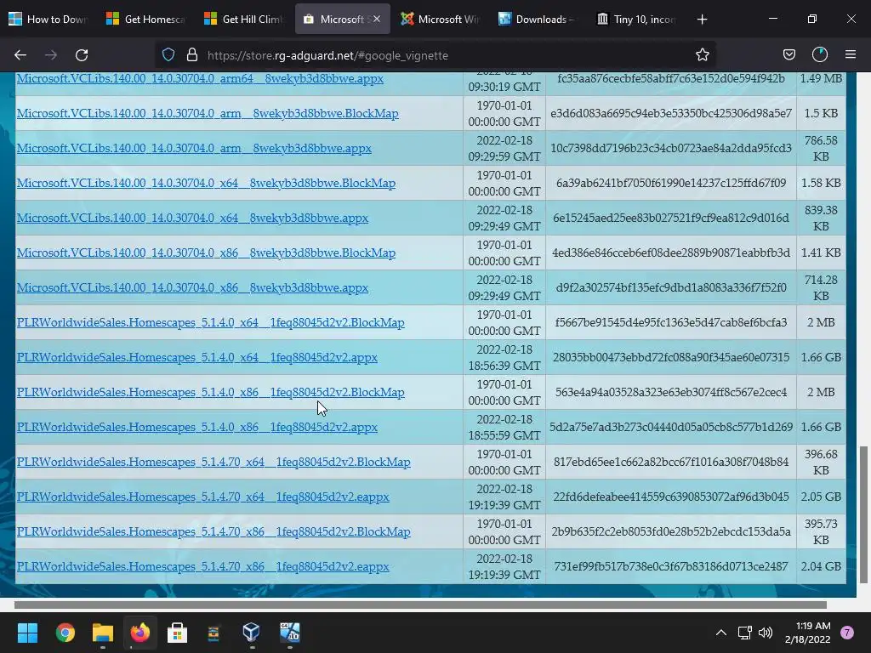Download VCLibs 14.0.30704.0 x64 appx

click(x=192, y=219)
